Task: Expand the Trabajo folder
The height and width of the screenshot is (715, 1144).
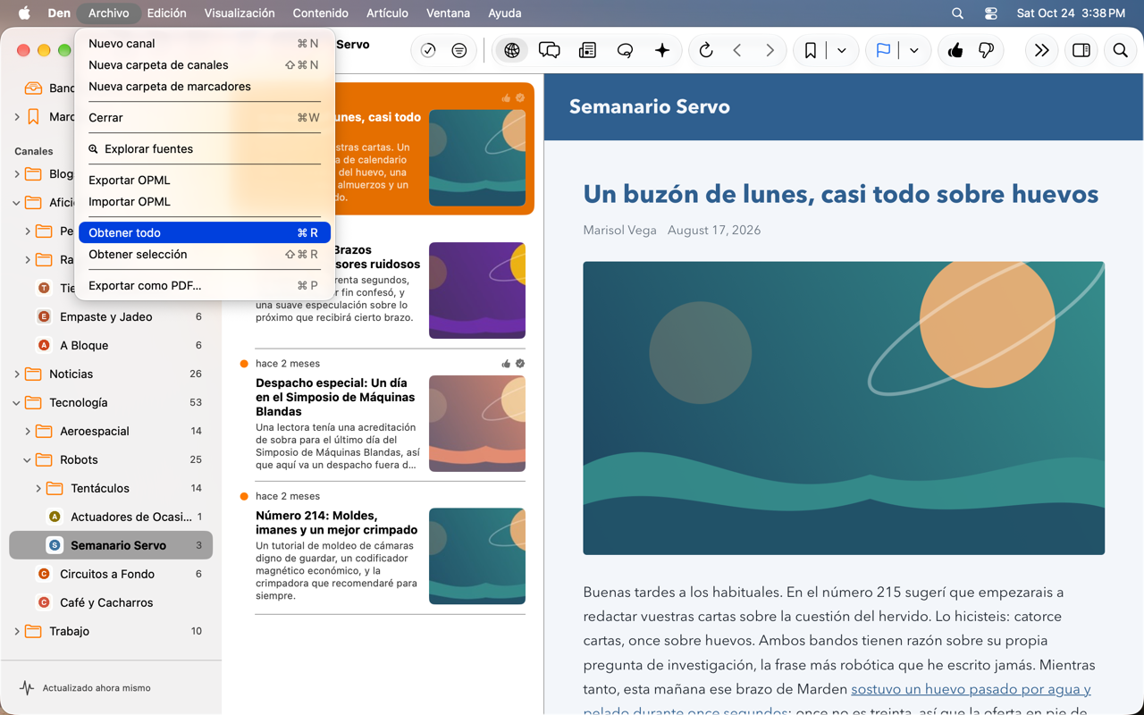Action: pos(17,632)
